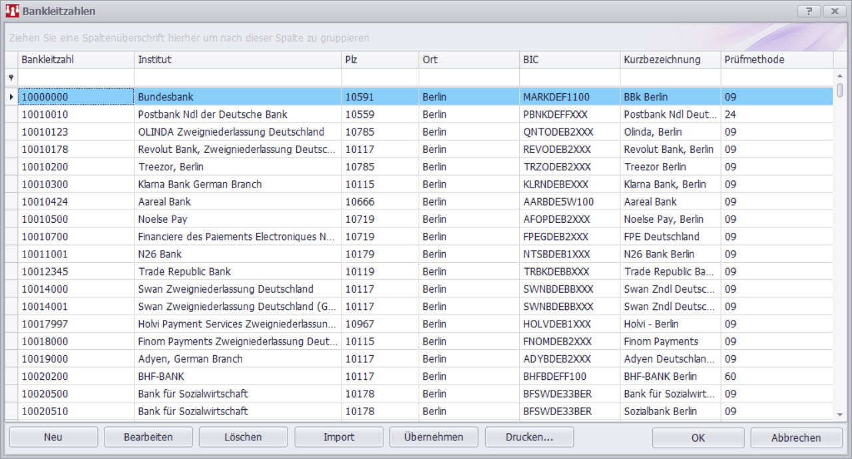The width and height of the screenshot is (852, 459).
Task: Click the row indicator arrow beside Bundesbank
Action: [x=11, y=97]
